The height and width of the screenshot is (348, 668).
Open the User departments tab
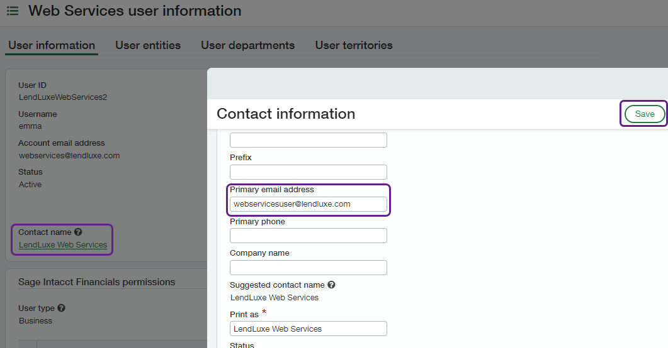(248, 45)
